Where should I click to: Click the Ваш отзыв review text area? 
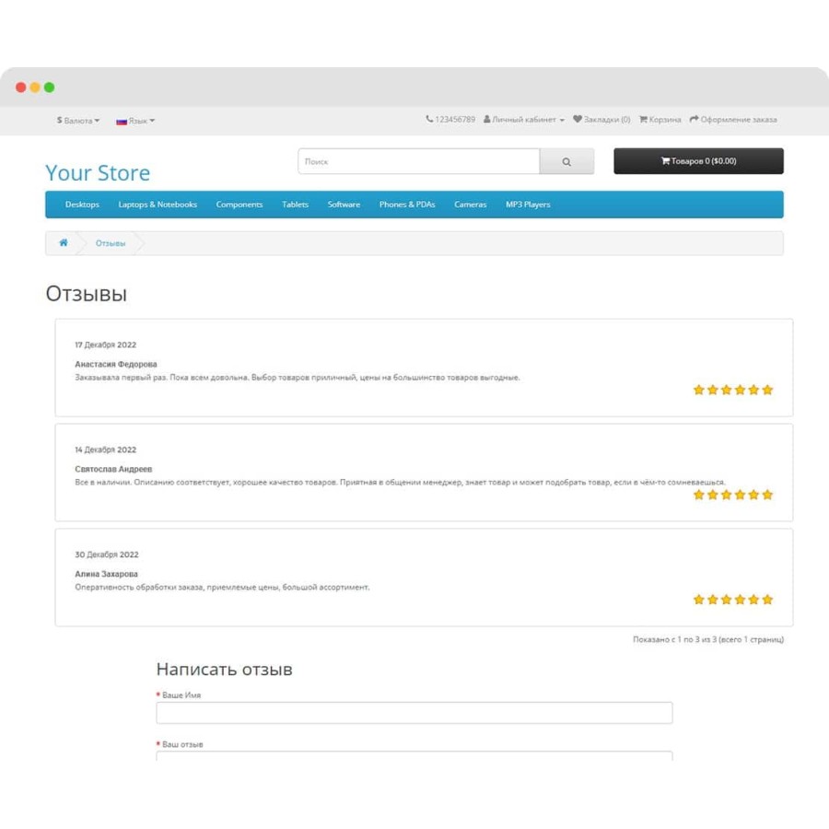point(414,756)
